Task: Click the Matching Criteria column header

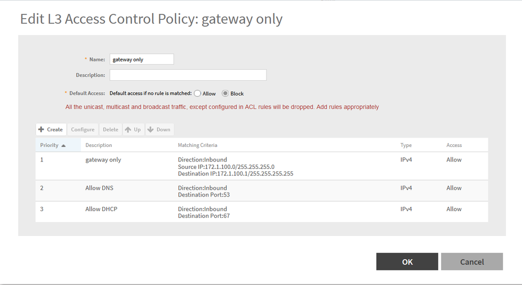Action: [198, 145]
